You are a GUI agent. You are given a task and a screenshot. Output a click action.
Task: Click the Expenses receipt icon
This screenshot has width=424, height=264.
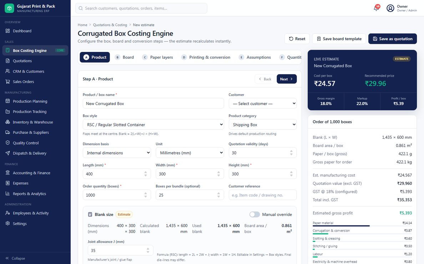click(x=7, y=183)
